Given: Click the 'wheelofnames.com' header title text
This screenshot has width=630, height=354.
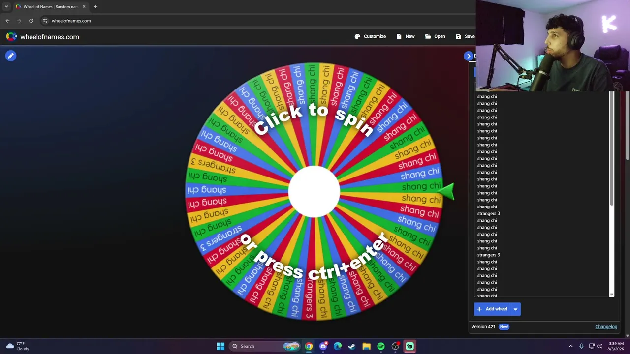Looking at the screenshot, I should pos(49,37).
